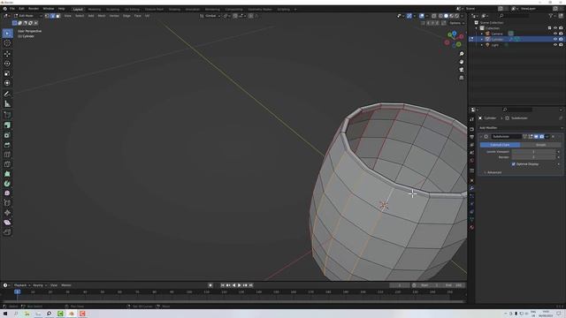
Task: Select the Shear tool
Action: [x=7, y=223]
